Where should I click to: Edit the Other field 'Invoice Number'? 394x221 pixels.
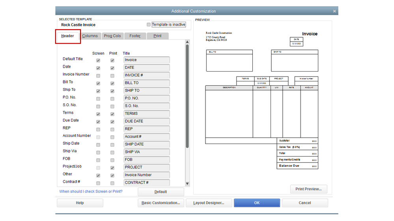(147, 175)
